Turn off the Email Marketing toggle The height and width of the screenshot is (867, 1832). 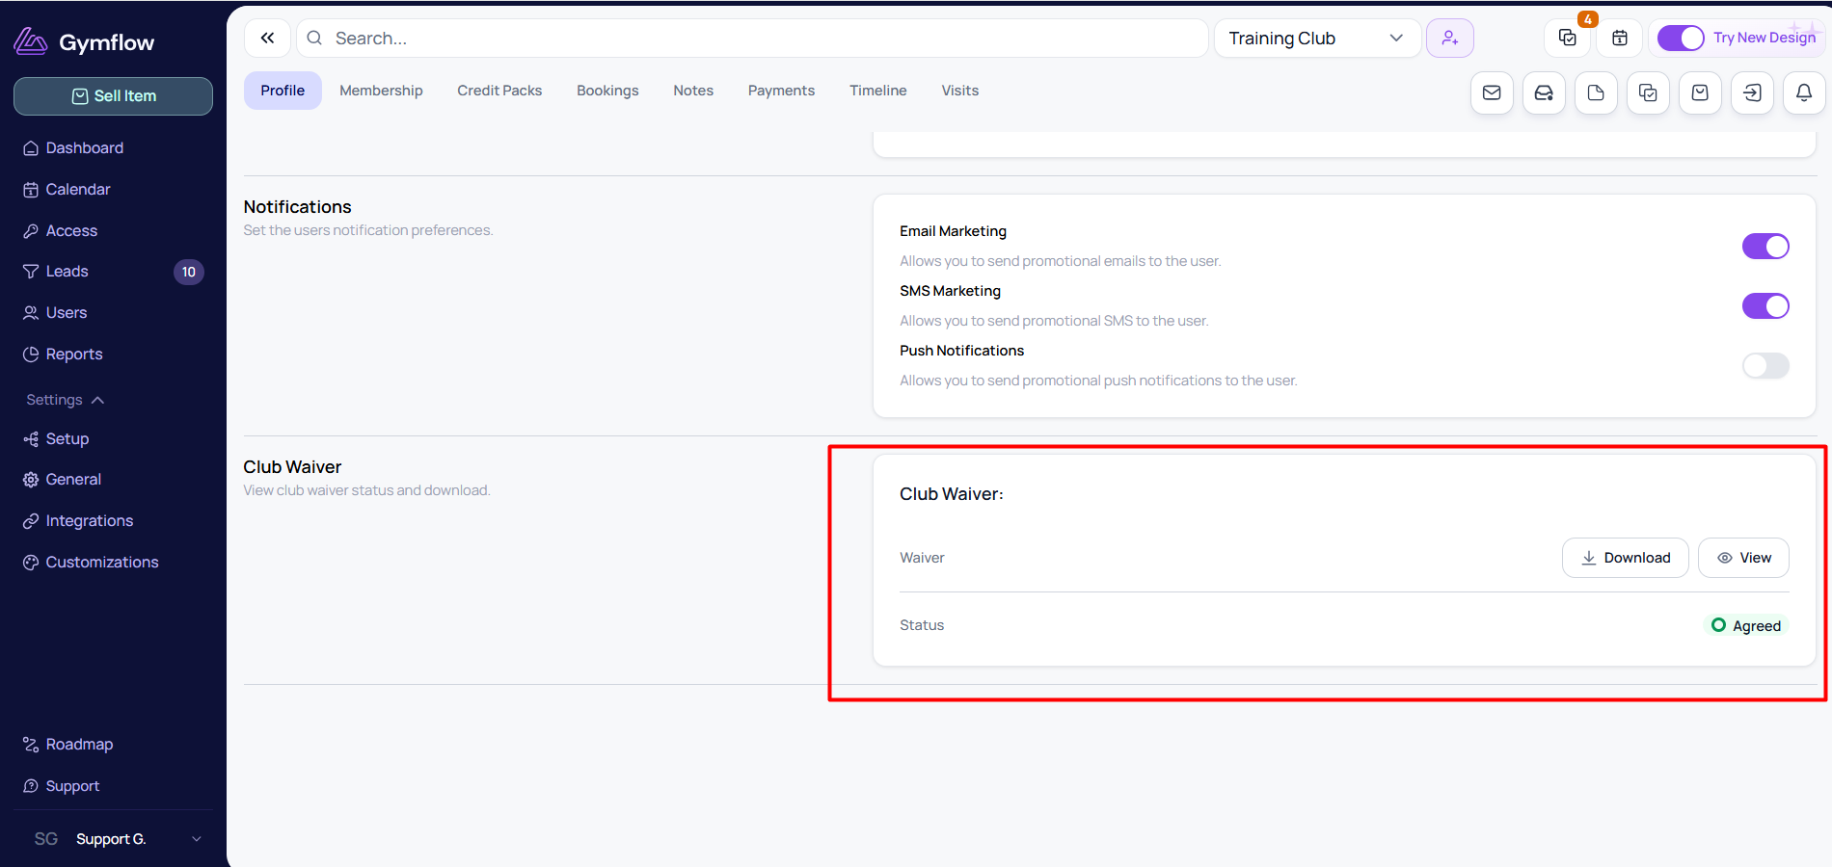pos(1765,247)
